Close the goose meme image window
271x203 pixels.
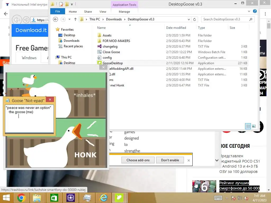(103, 67)
